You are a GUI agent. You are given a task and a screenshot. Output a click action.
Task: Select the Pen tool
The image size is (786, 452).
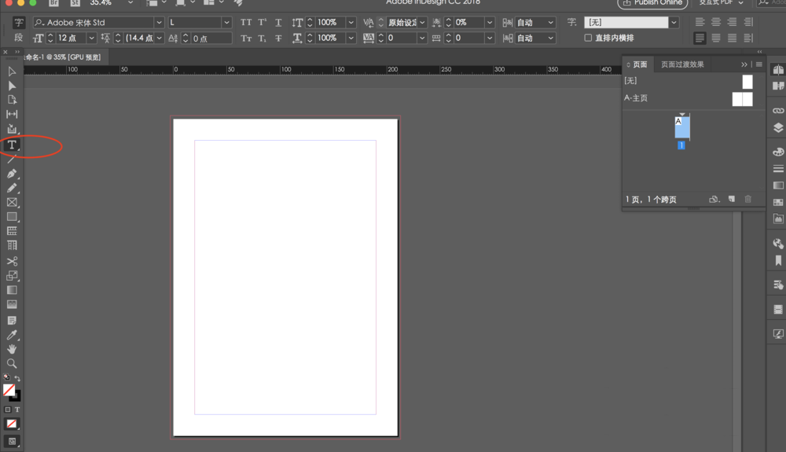[x=12, y=174]
